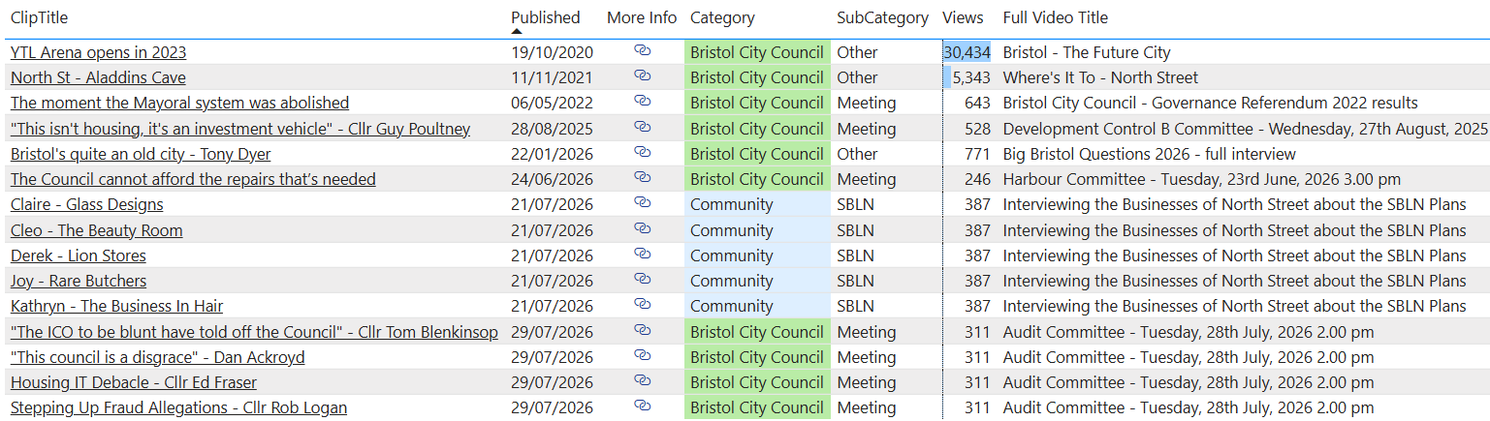Open Cleo - The Beauty Room clip link
This screenshot has width=1490, height=421.
click(x=96, y=230)
